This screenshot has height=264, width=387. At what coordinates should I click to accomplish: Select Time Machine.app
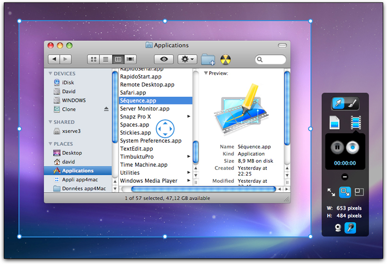156,165
